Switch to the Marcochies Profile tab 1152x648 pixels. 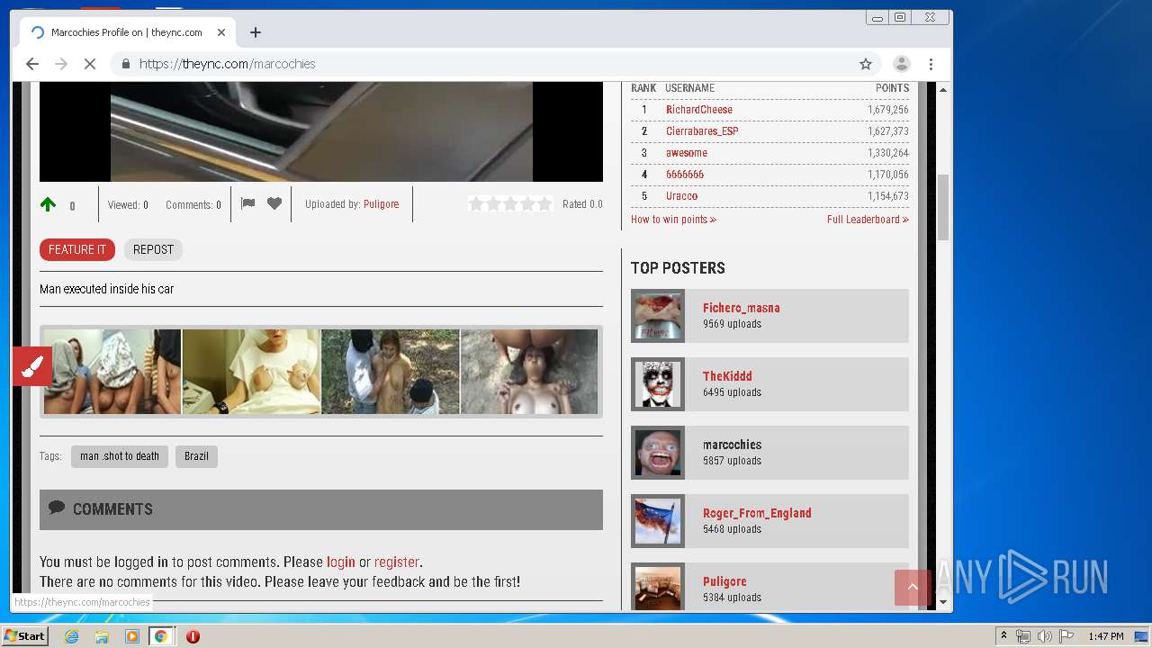pyautogui.click(x=126, y=32)
